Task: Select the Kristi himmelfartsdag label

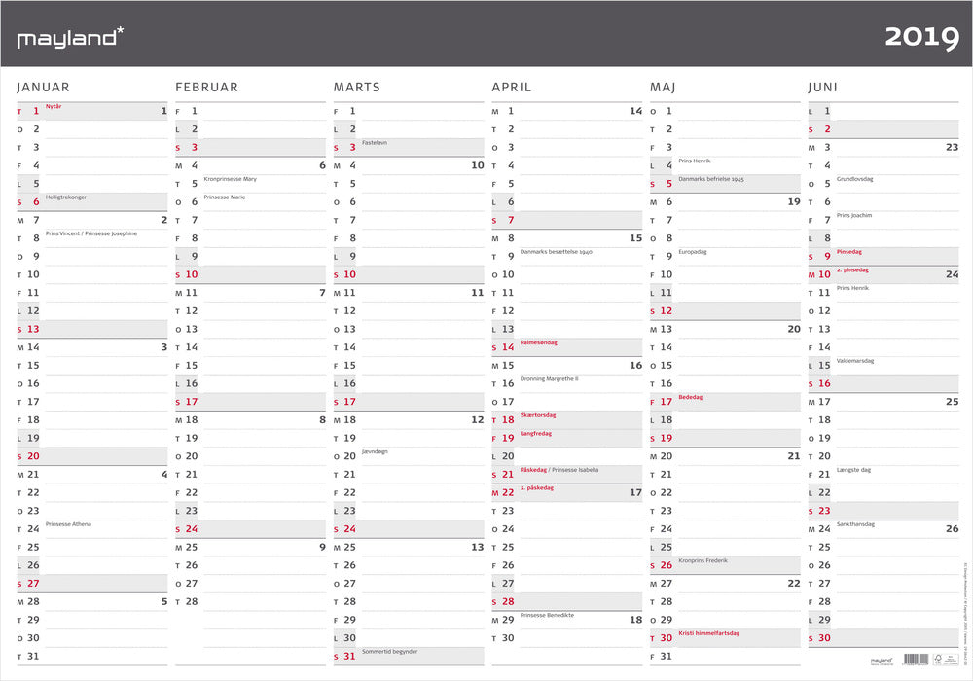Action: (708, 634)
